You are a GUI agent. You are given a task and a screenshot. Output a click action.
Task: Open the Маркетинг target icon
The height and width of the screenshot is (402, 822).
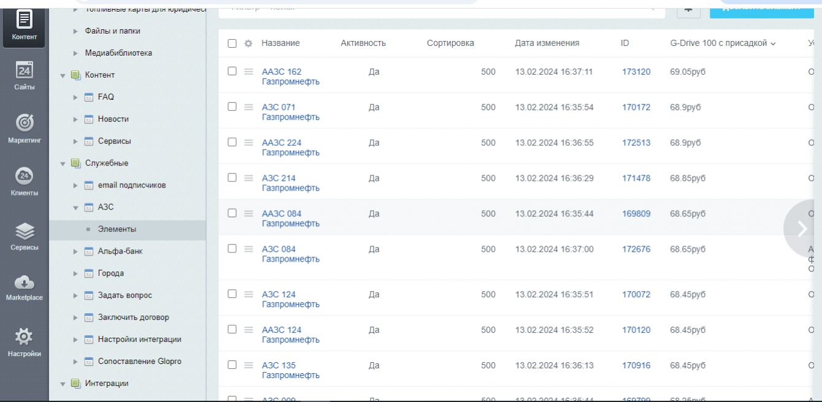pyautogui.click(x=24, y=123)
